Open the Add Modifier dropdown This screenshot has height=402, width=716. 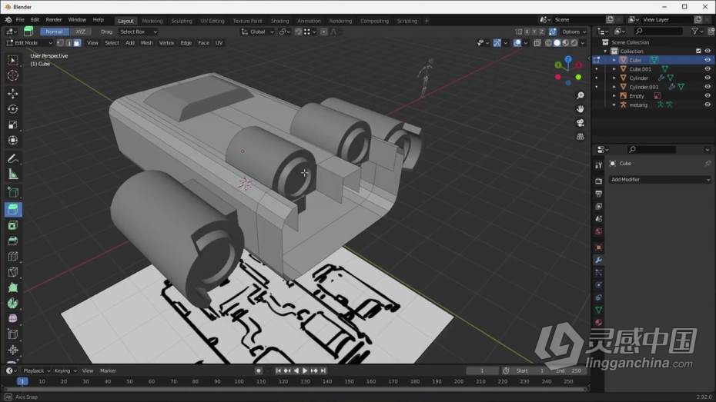(x=660, y=180)
